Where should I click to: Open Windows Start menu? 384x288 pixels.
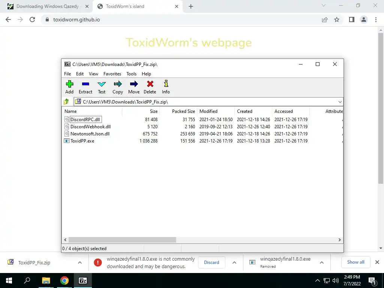(x=9, y=280)
